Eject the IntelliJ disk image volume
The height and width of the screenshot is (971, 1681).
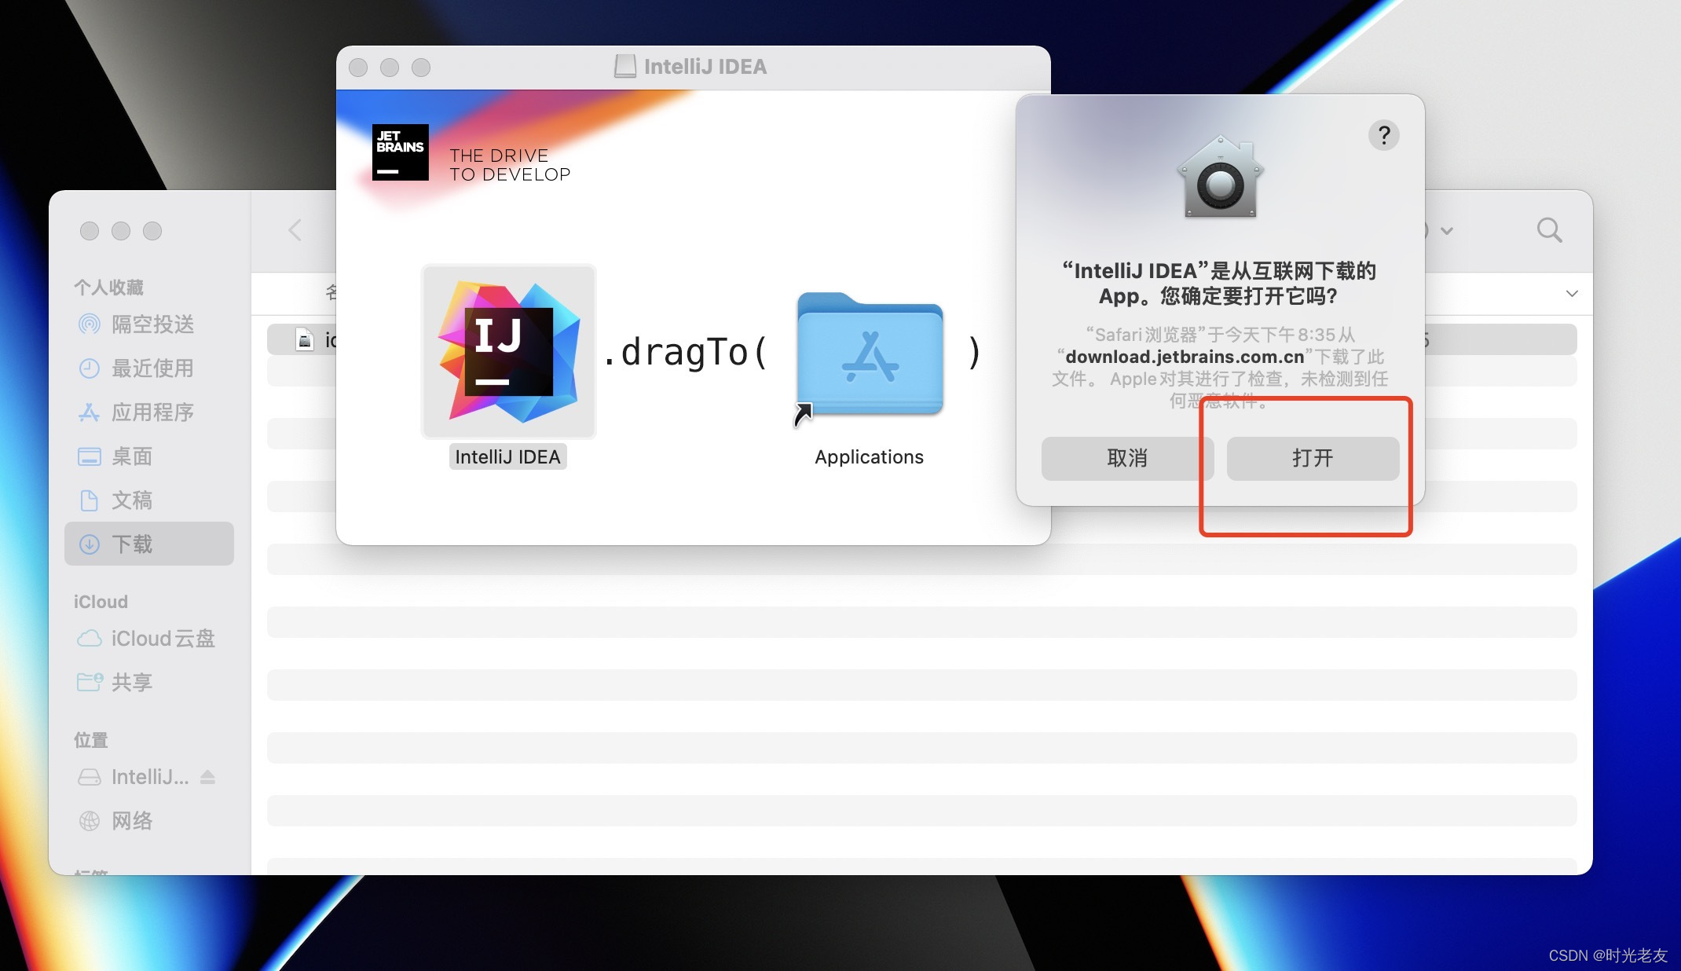point(207,777)
